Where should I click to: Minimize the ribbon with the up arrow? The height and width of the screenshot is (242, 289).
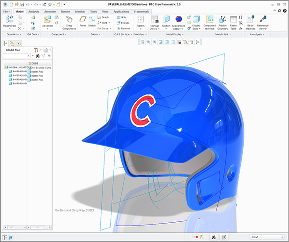[x=275, y=11]
